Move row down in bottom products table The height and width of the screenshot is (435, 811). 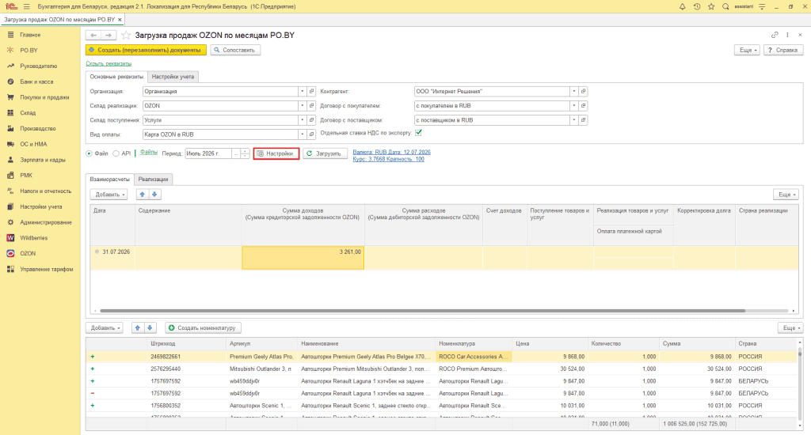(x=150, y=327)
